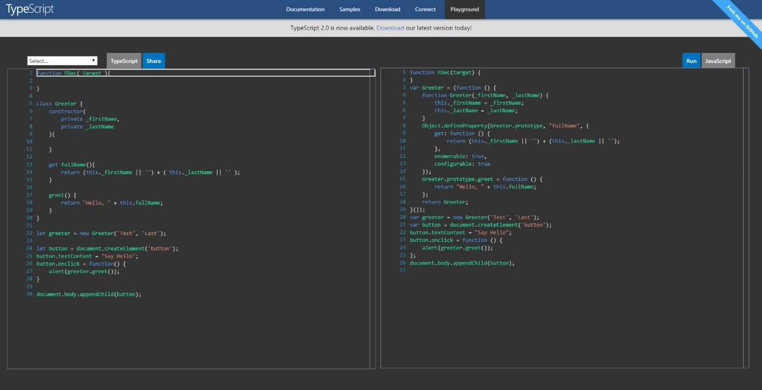Image resolution: width=762 pixels, height=390 pixels.
Task: Click the TypeScript logo in the header
Action: coord(30,9)
